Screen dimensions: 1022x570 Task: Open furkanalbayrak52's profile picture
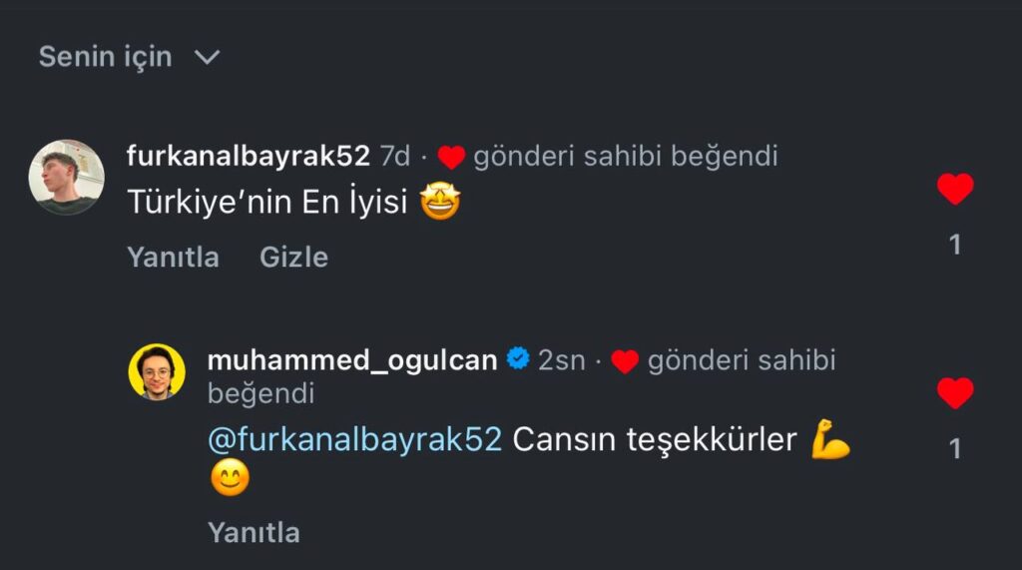pos(66,177)
